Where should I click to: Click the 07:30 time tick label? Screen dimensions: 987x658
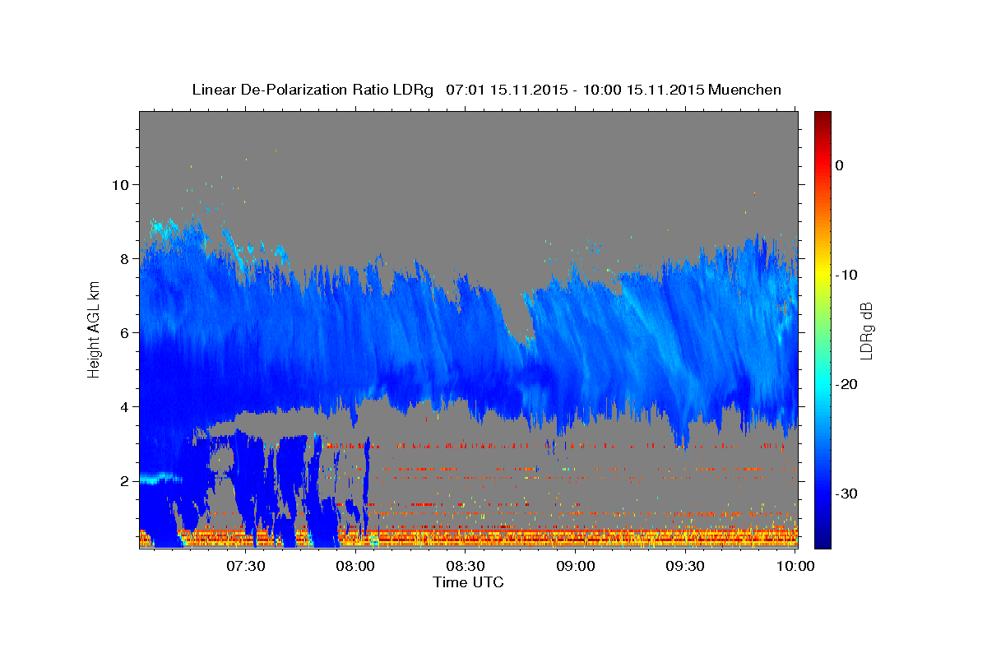246,567
